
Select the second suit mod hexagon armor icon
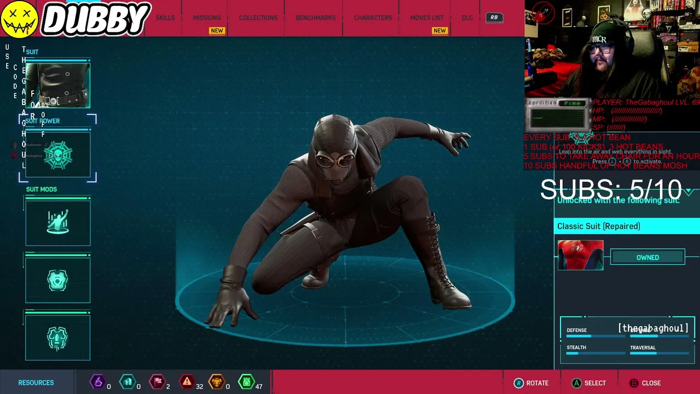58,280
